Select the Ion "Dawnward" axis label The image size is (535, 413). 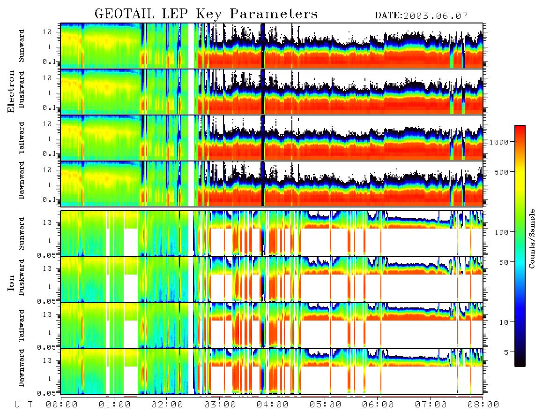[22, 368]
